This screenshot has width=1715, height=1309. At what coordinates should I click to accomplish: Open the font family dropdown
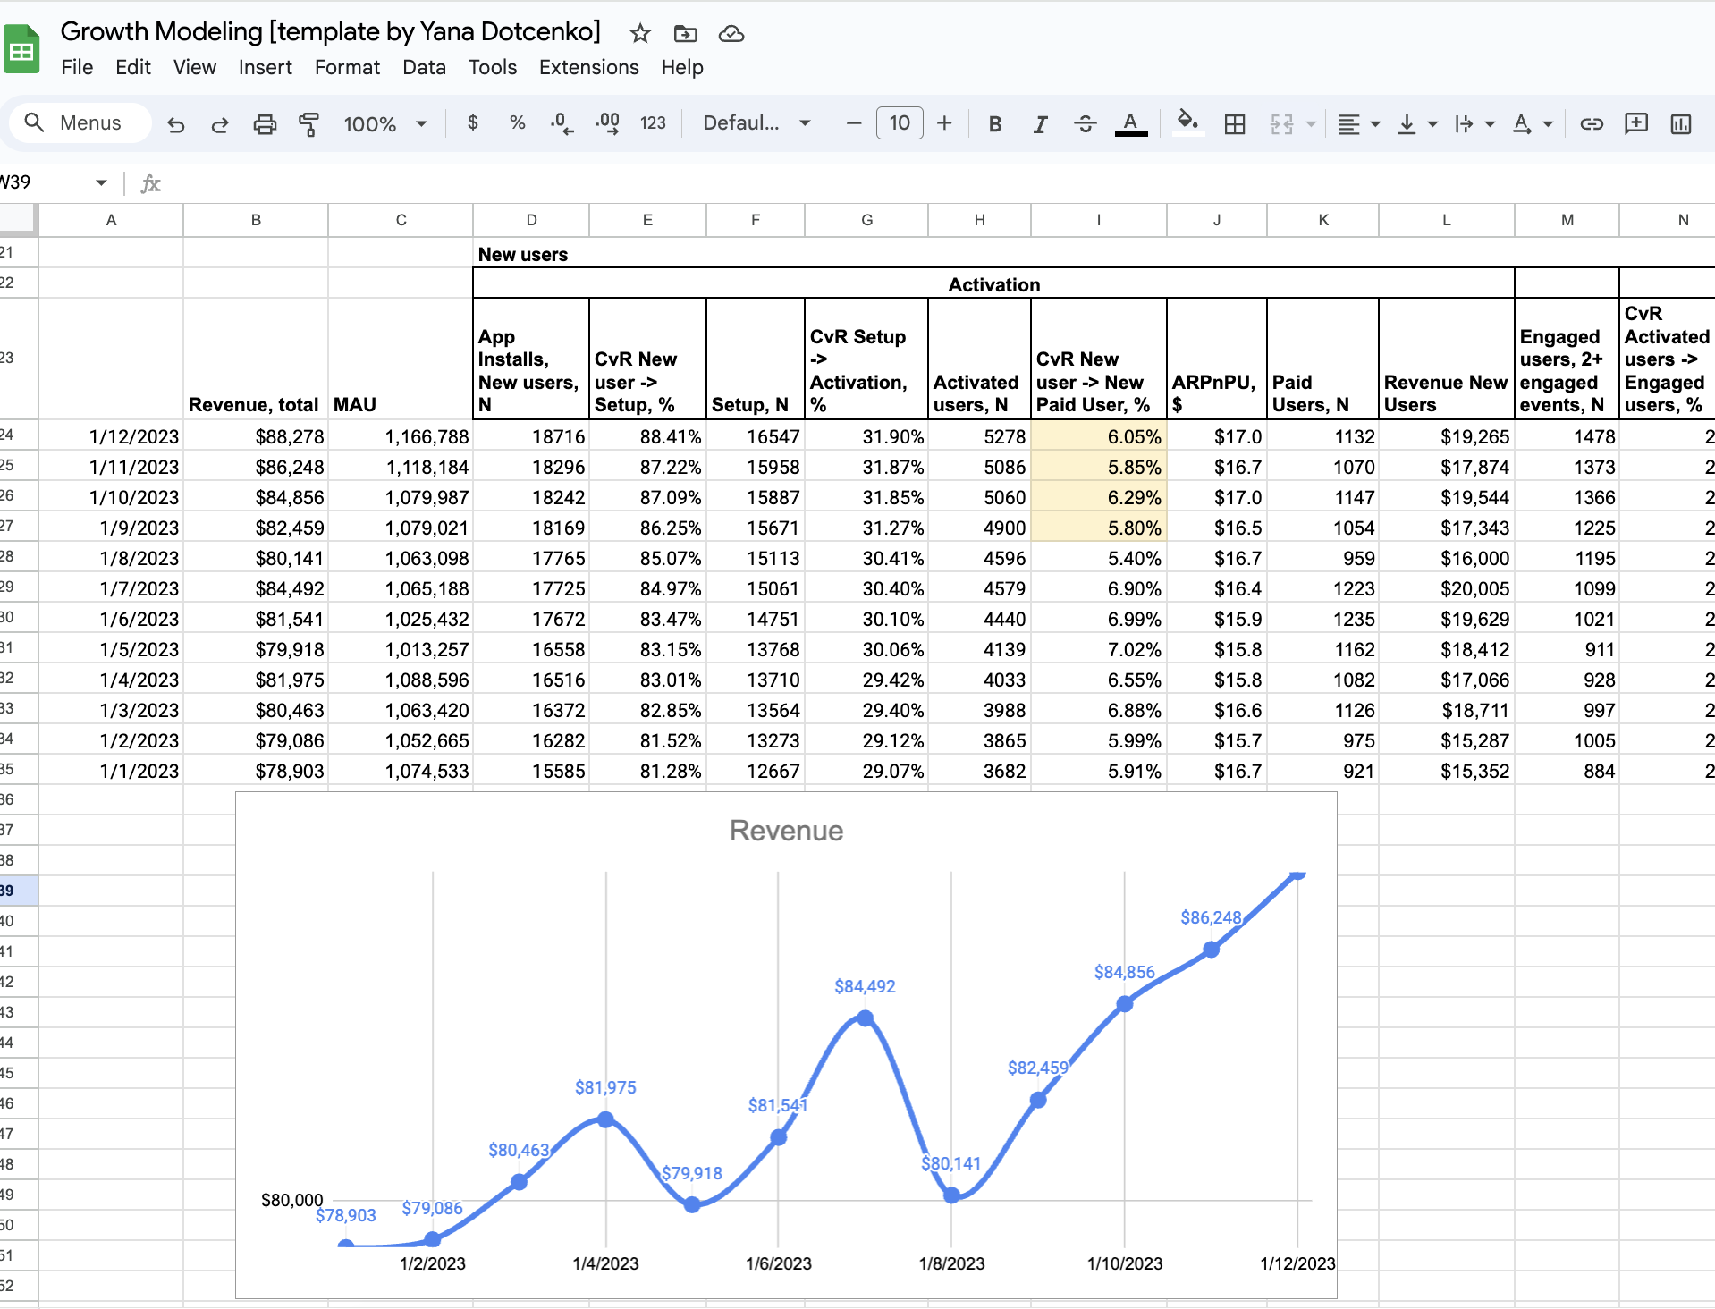[756, 123]
